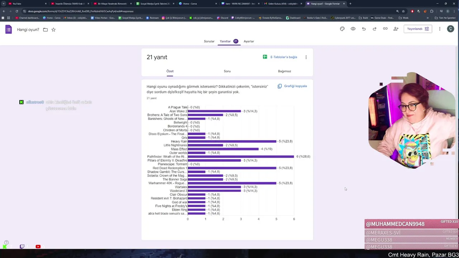Open the Restream bookmark
The width and height of the screenshot is (459, 258).
pos(152,18)
